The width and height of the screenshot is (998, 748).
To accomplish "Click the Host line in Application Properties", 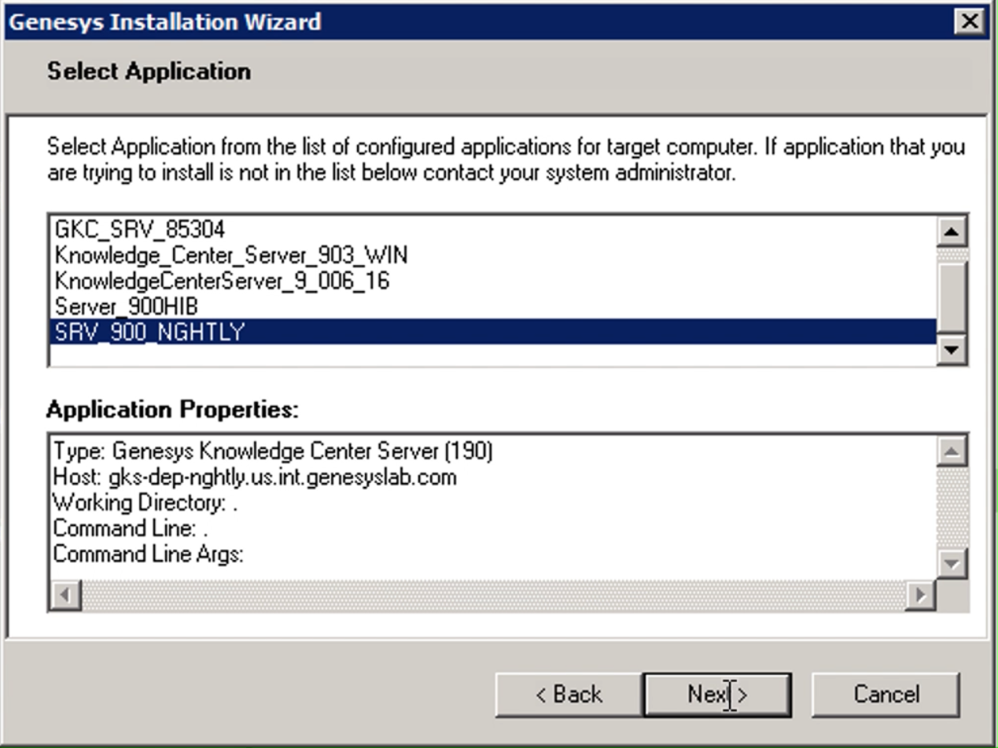I will tap(254, 477).
